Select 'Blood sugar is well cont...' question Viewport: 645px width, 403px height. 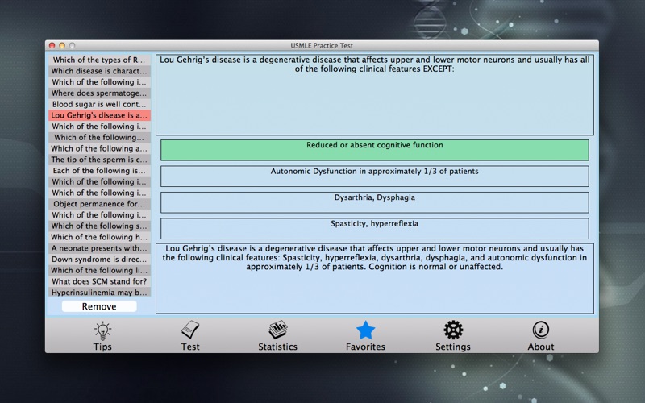(x=99, y=105)
